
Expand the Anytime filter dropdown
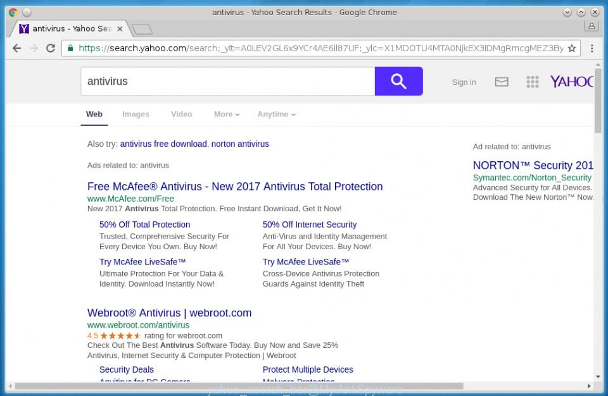276,114
